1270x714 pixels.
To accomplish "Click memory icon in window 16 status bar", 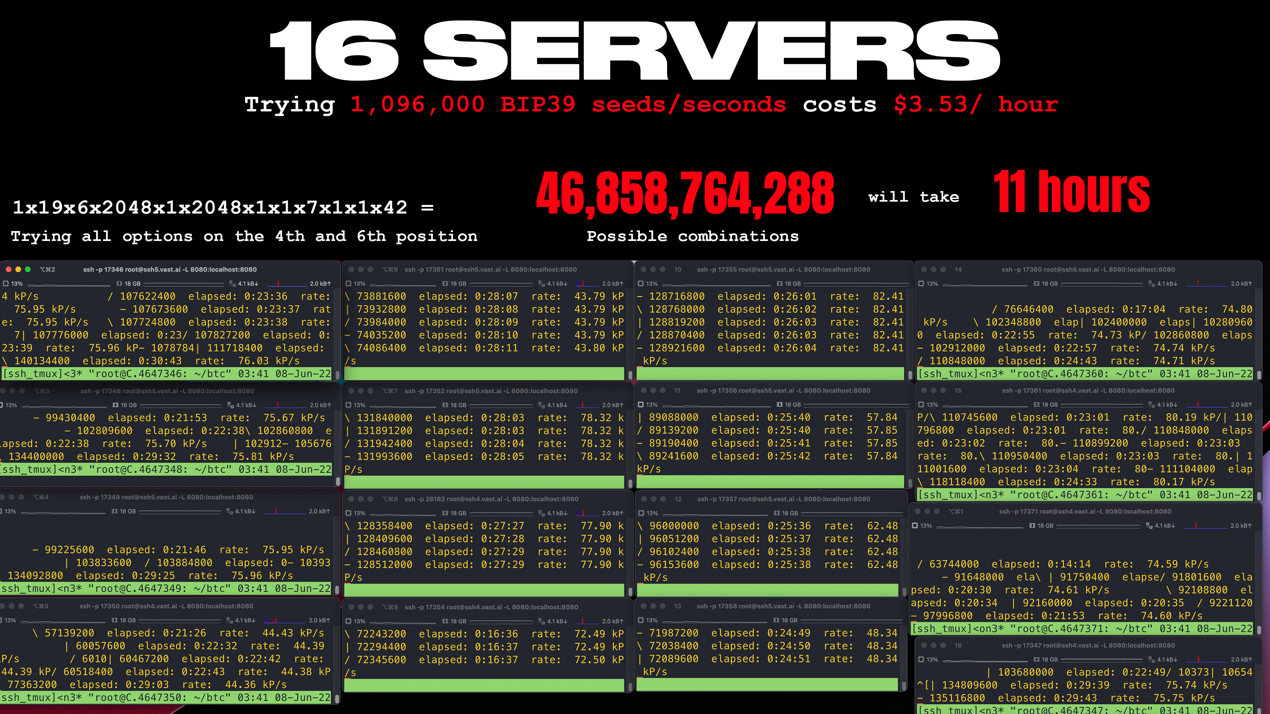I will coord(1036,659).
